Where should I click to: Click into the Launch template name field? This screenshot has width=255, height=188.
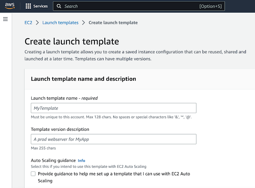(114, 108)
